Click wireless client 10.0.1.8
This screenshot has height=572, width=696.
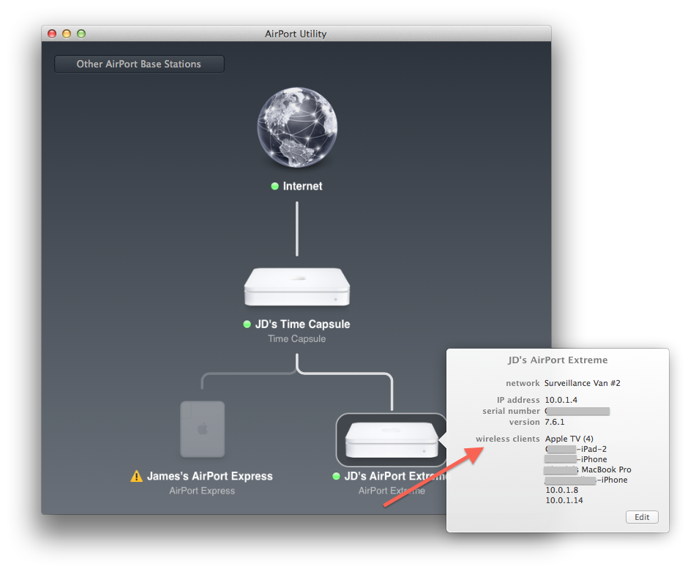(x=561, y=490)
